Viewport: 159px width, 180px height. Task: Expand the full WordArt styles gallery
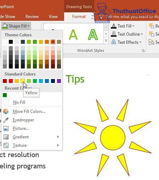(106, 41)
